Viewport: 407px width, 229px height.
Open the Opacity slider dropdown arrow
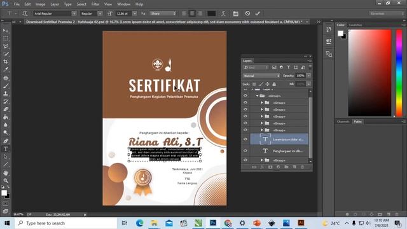click(308, 76)
